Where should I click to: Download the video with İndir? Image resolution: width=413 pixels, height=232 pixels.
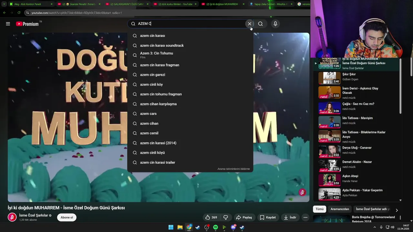(290, 217)
